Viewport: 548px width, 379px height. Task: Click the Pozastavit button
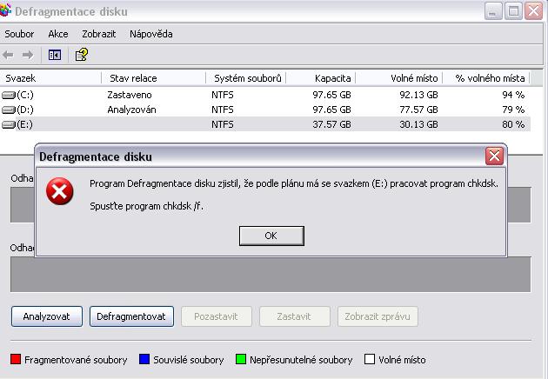coord(217,316)
